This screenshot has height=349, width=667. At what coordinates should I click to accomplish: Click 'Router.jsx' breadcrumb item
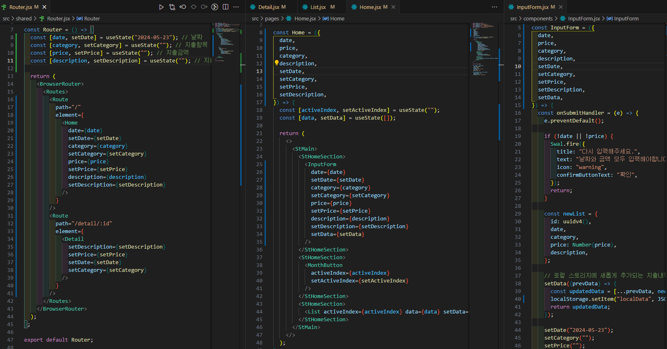pyautogui.click(x=55, y=18)
